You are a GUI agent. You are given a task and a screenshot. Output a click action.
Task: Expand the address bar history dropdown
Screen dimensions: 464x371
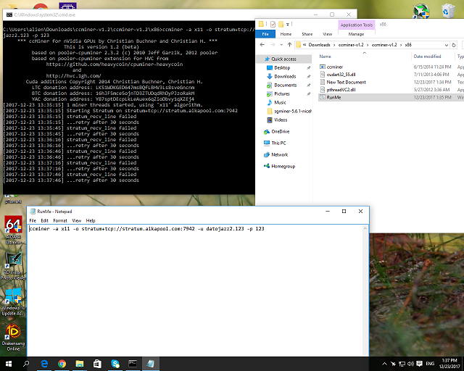[447, 45]
